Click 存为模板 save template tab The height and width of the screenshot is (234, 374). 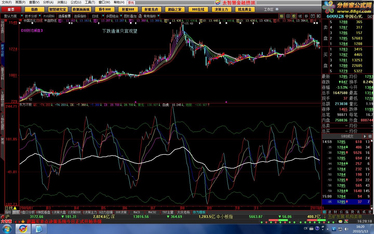pos(199,212)
